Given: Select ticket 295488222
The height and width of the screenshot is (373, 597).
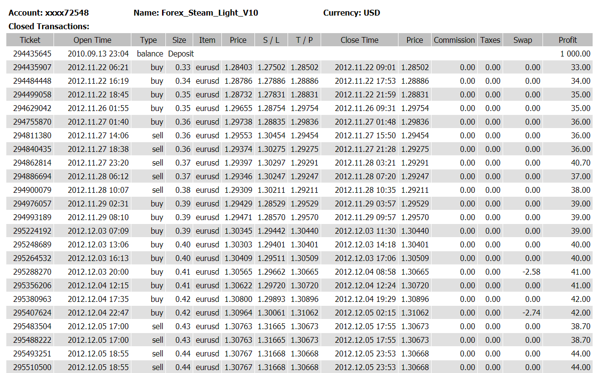Looking at the screenshot, I should [x=32, y=340].
